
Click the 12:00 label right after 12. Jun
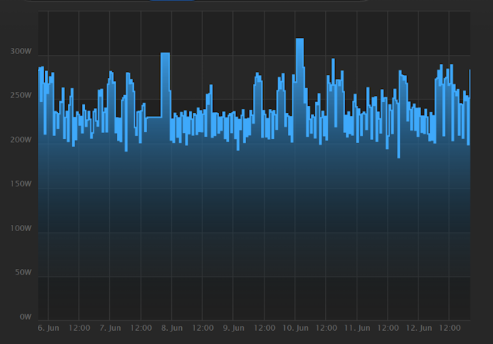(x=450, y=328)
